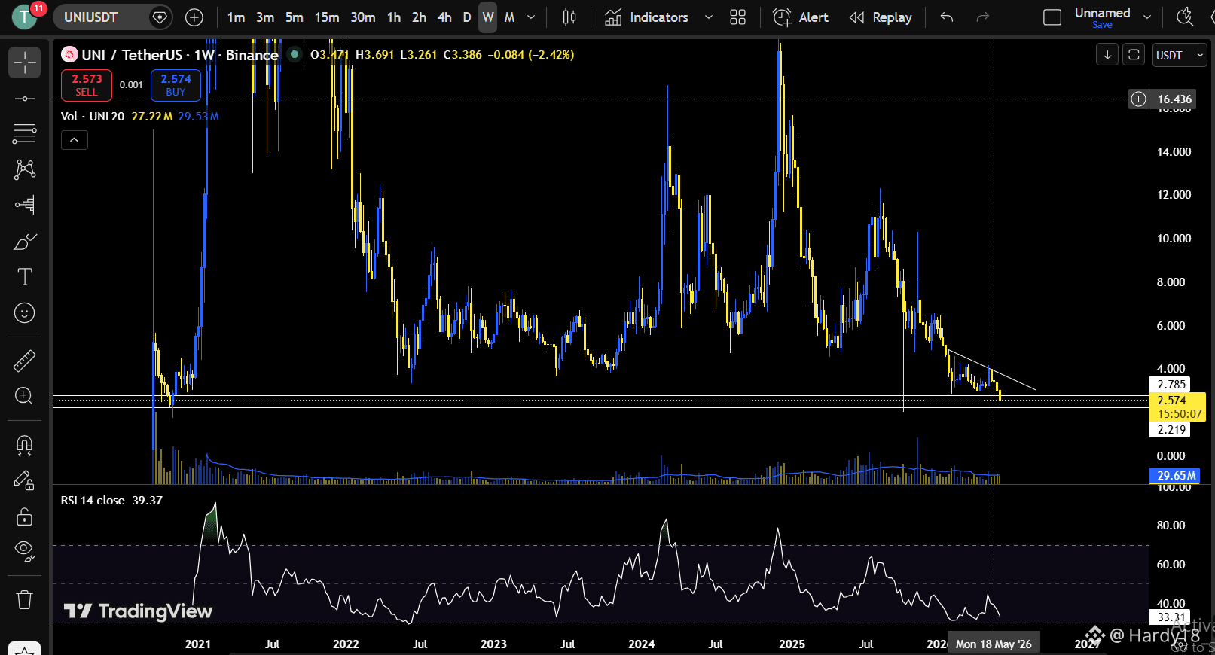Image resolution: width=1215 pixels, height=655 pixels.
Task: Click the square layout icon beside Unnamed
Action: pos(1052,17)
